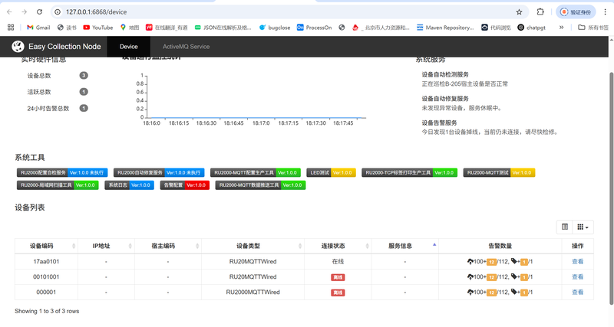
Task: Open the table columns dropdown
Action: point(583,227)
